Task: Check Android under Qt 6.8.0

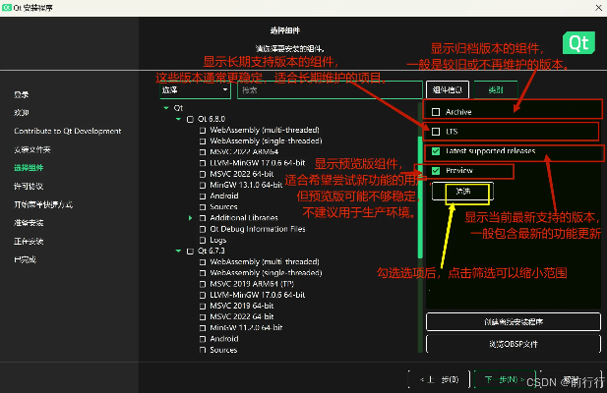Action: pos(203,196)
